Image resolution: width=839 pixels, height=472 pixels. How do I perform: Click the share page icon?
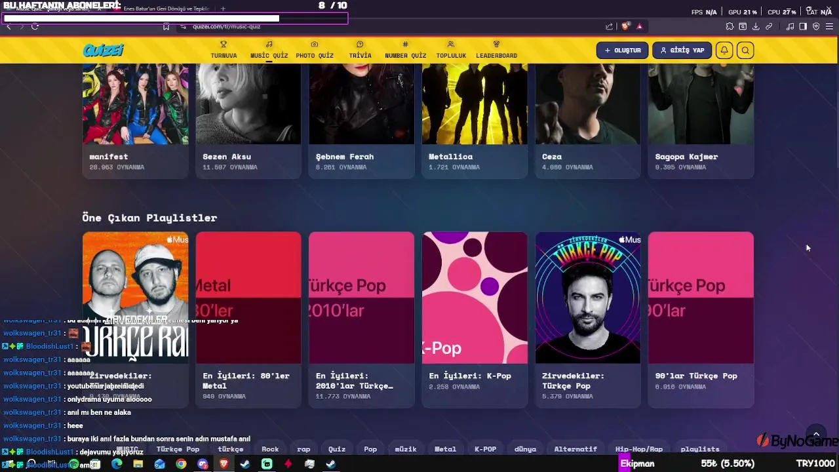pyautogui.click(x=609, y=26)
